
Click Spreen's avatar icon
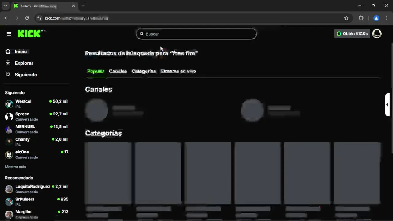coord(9,117)
